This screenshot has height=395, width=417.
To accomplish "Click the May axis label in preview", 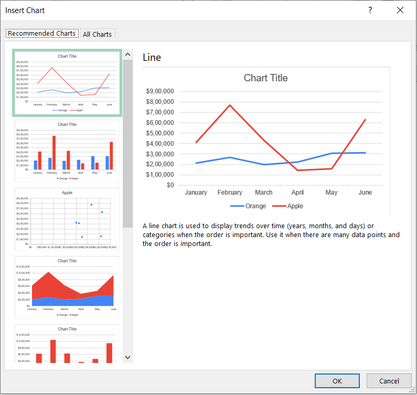I will point(332,193).
